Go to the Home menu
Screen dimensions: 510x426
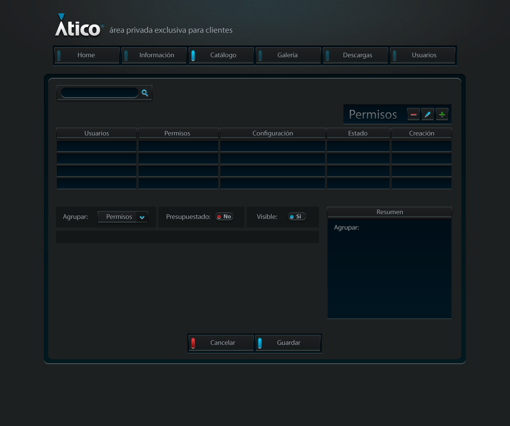[x=87, y=55]
